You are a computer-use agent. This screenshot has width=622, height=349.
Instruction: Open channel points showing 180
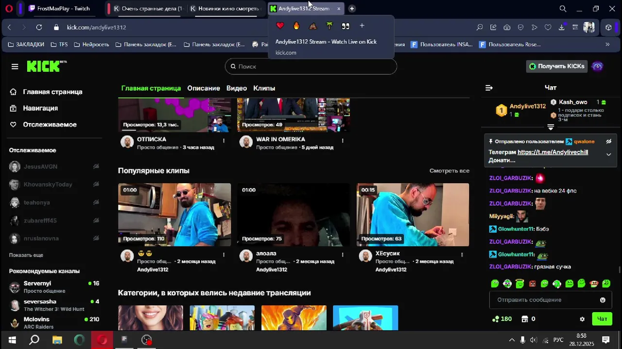[502, 319]
